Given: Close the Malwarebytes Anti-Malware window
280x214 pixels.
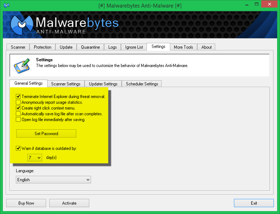Looking at the screenshot, I should (x=270, y=4).
